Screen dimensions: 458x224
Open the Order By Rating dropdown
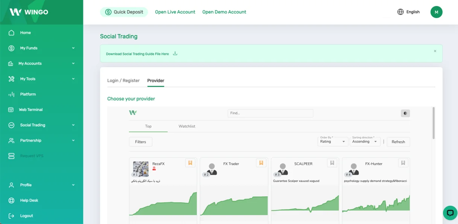pos(333,142)
